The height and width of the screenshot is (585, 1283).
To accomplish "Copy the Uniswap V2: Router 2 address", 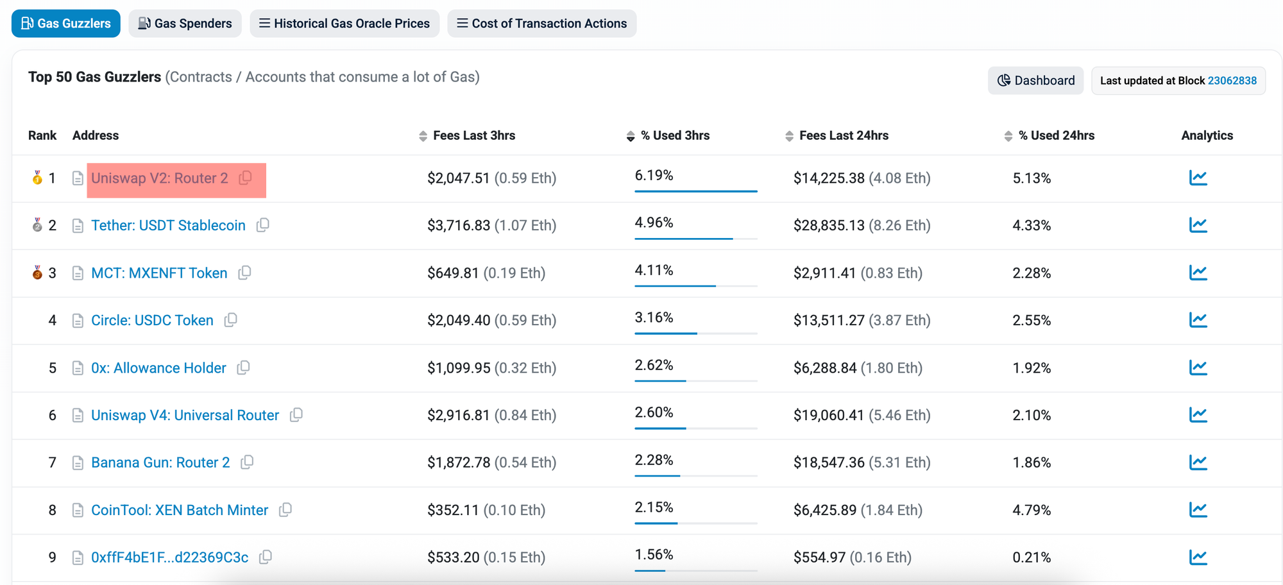I will (245, 178).
